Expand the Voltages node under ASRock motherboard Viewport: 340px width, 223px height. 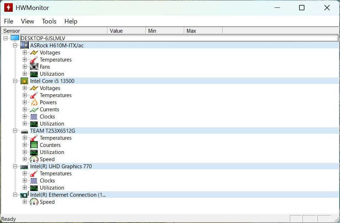(25, 53)
